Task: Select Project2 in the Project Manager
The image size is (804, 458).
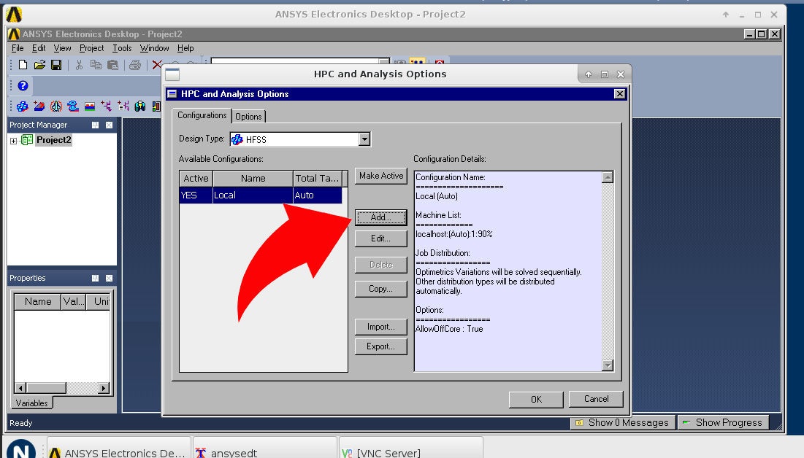Action: [x=53, y=140]
